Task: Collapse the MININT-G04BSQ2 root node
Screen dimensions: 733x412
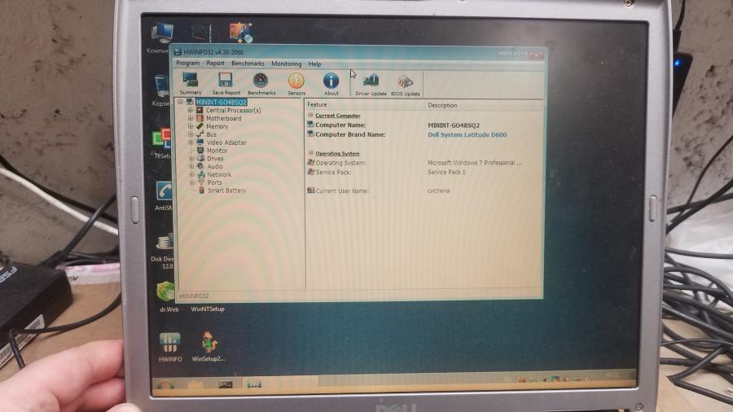Action: (180, 102)
